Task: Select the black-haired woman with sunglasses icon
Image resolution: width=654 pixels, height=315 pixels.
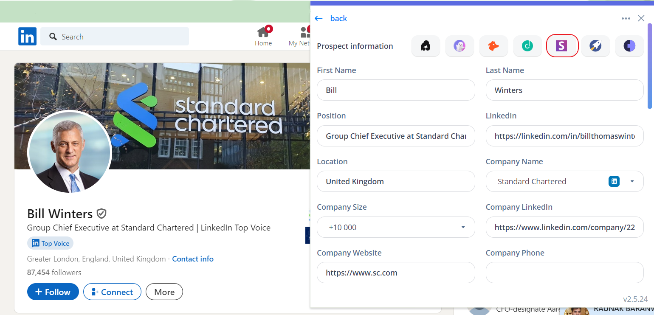Action: 426,46
